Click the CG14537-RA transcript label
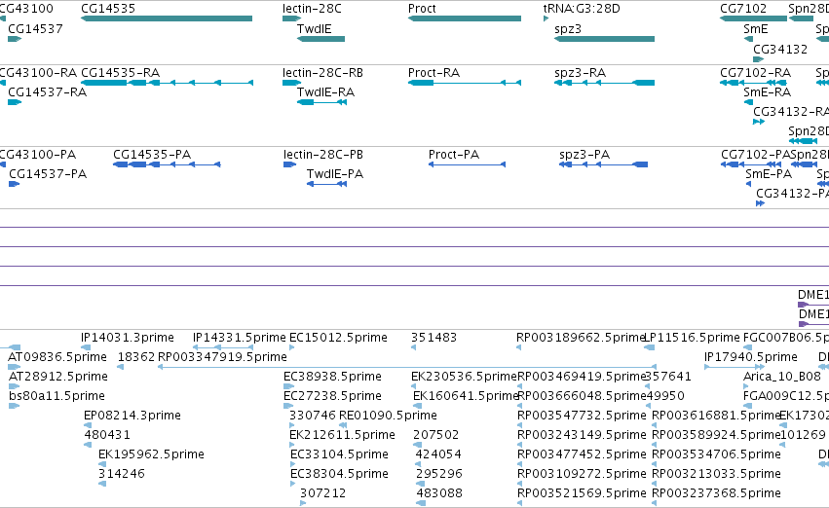Image resolution: width=829 pixels, height=508 pixels. coord(48,91)
